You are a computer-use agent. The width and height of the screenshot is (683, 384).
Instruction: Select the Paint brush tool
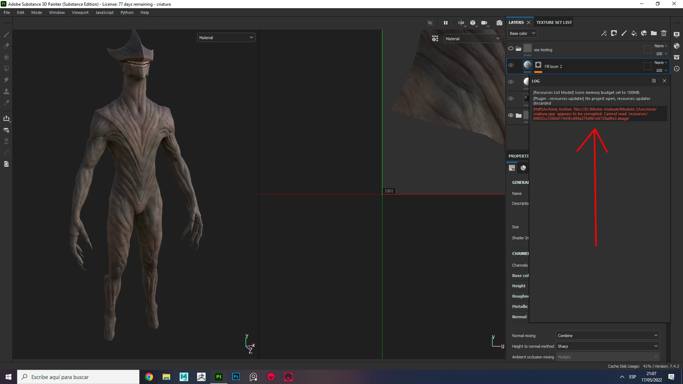(6, 34)
